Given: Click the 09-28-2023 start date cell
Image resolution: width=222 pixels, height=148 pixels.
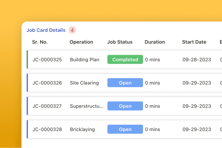Looking at the screenshot, I should tap(197, 60).
